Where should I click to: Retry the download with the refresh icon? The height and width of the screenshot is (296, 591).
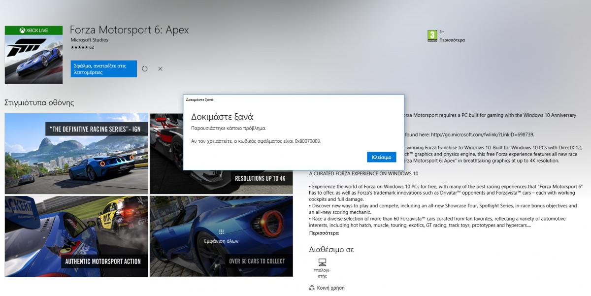[145, 69]
